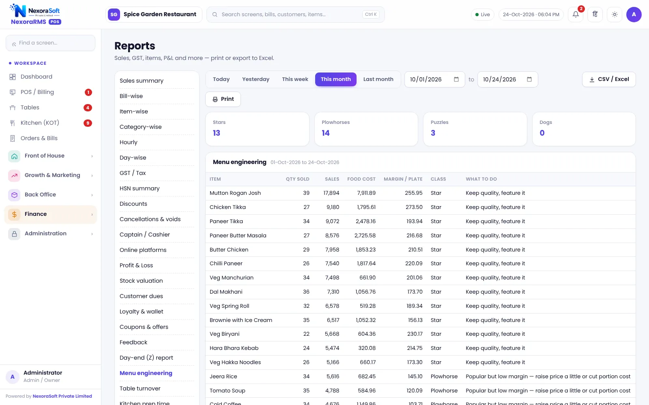Click the Kitchen (KOT) fork icon
The height and width of the screenshot is (405, 649).
click(x=13, y=123)
